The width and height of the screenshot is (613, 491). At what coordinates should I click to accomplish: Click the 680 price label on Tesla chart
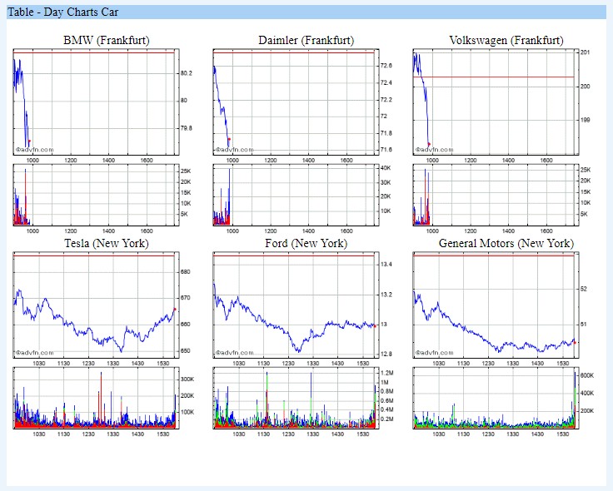point(185,272)
